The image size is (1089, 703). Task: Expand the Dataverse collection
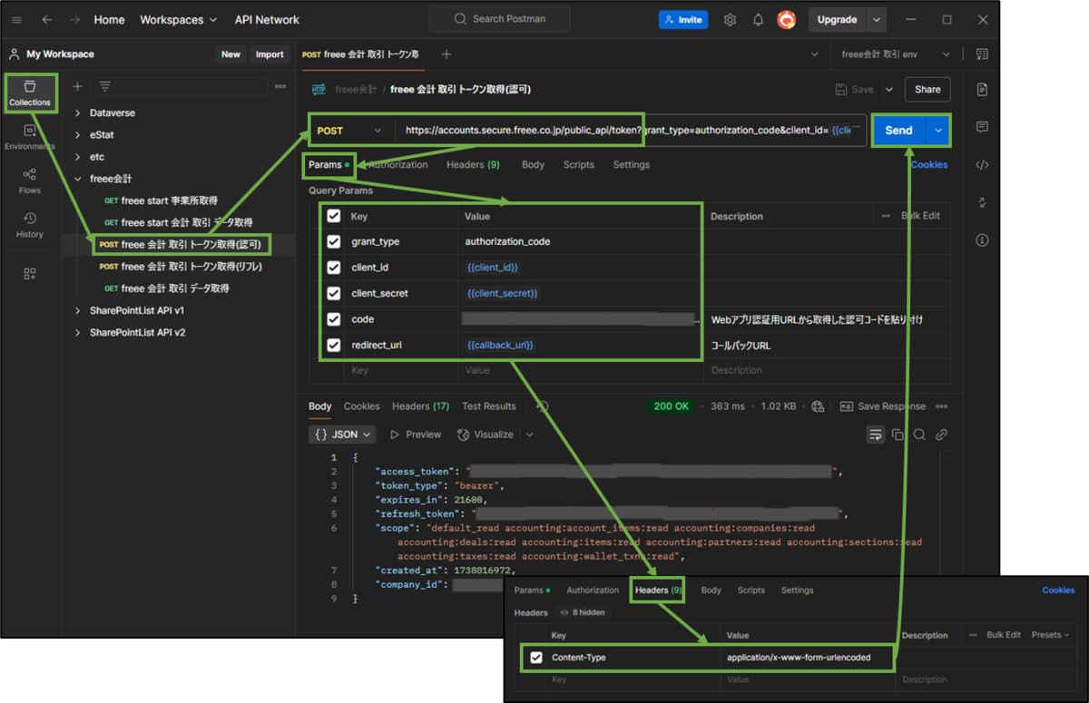pyautogui.click(x=78, y=113)
